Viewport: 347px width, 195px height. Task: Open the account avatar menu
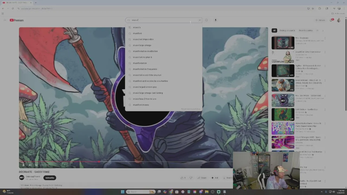(339, 20)
